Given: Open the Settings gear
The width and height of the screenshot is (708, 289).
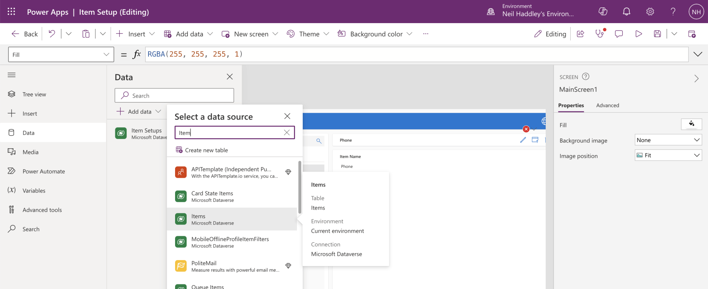Looking at the screenshot, I should point(650,12).
